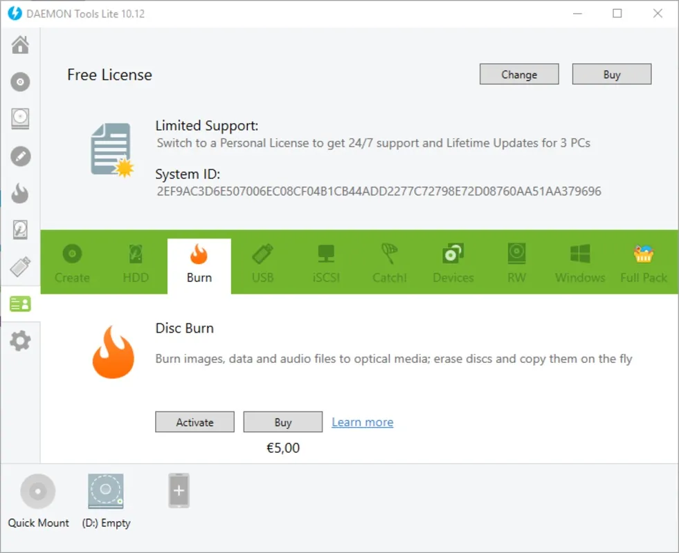
Task: Open the Catch! feature tab
Action: 389,263
